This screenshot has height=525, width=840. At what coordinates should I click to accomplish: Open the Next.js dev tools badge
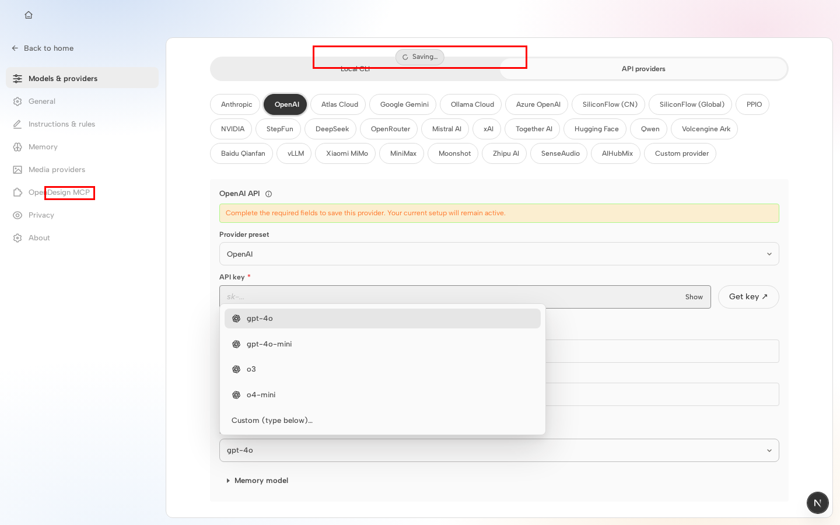pos(818,503)
